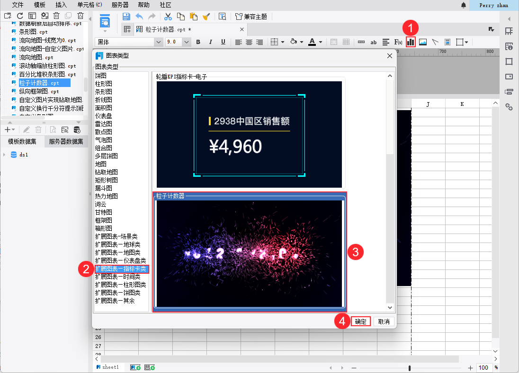Click the server dataset database icon
Viewport: 519px width, 373px height.
click(77, 130)
